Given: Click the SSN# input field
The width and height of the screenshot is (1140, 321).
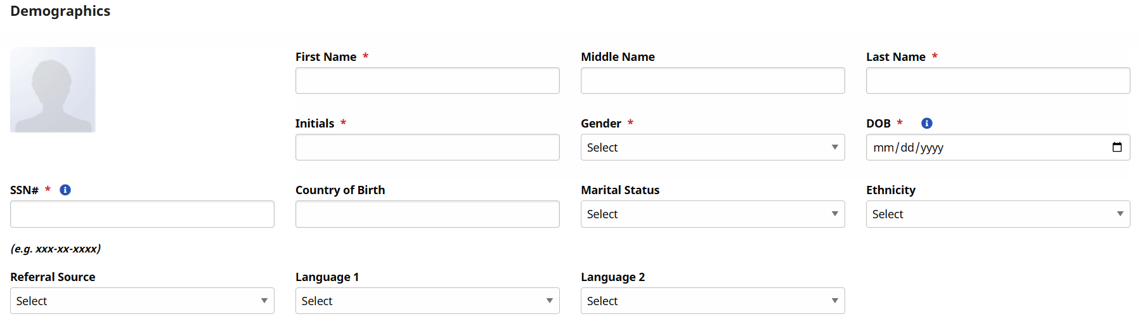Looking at the screenshot, I should [141, 214].
